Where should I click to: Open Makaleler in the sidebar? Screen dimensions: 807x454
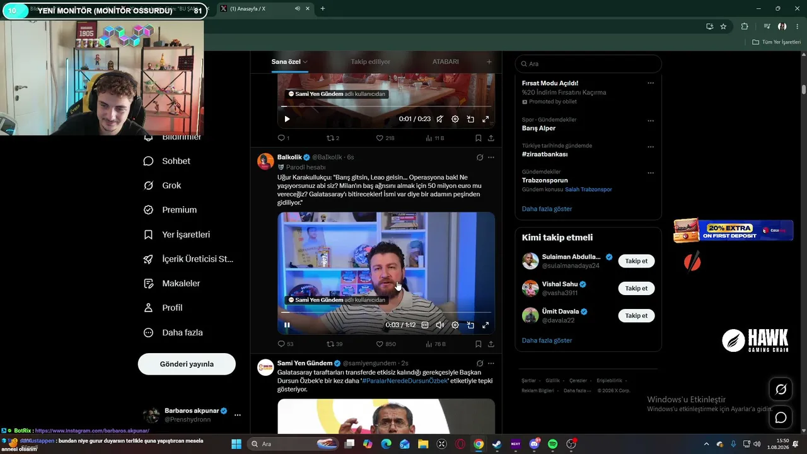[172, 284]
